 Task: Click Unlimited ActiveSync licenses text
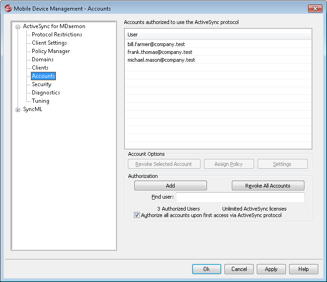click(x=254, y=209)
